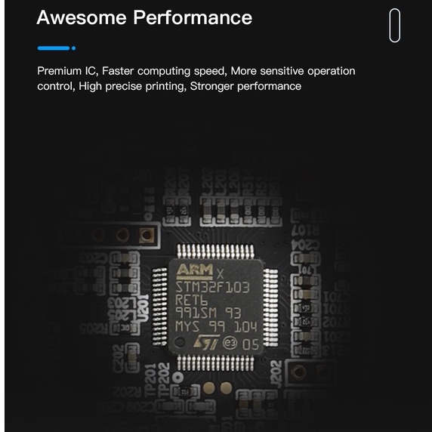Click the '05' marking at the chip corner
This screenshot has width=432, height=432.
click(x=251, y=344)
